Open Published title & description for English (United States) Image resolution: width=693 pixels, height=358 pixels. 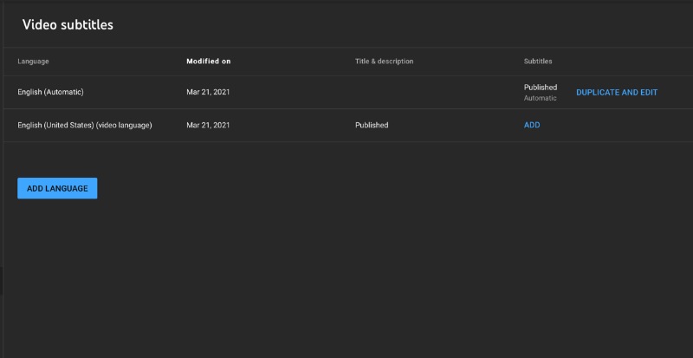tap(372, 125)
